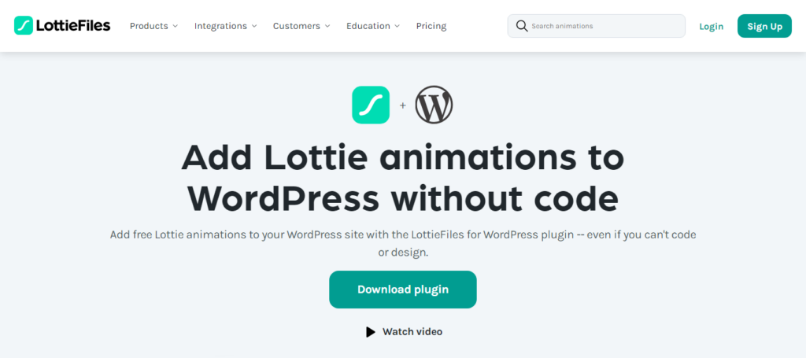Click the Login link

tap(711, 26)
